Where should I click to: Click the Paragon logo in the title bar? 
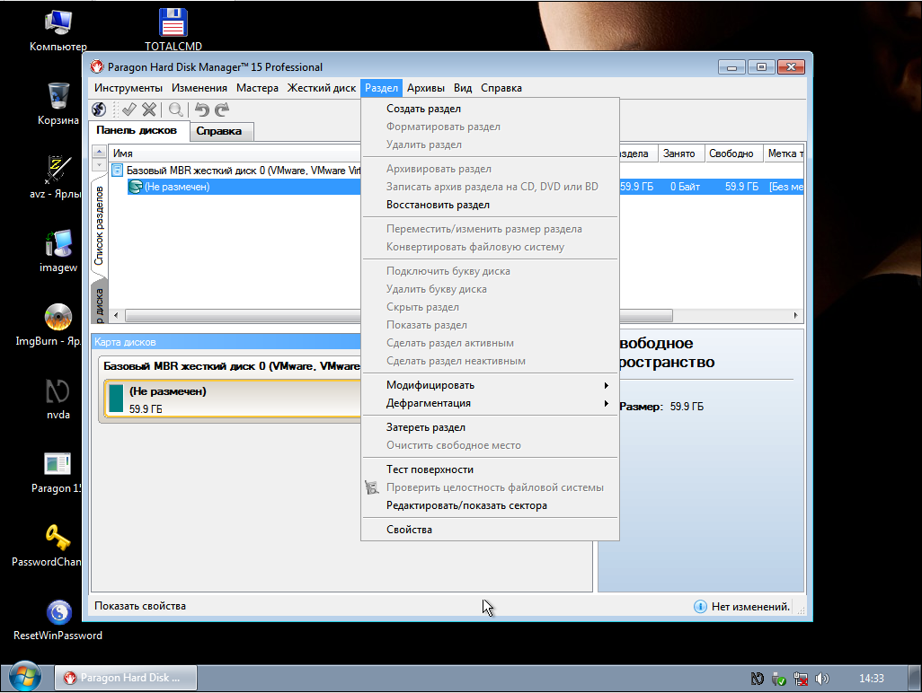[x=97, y=67]
